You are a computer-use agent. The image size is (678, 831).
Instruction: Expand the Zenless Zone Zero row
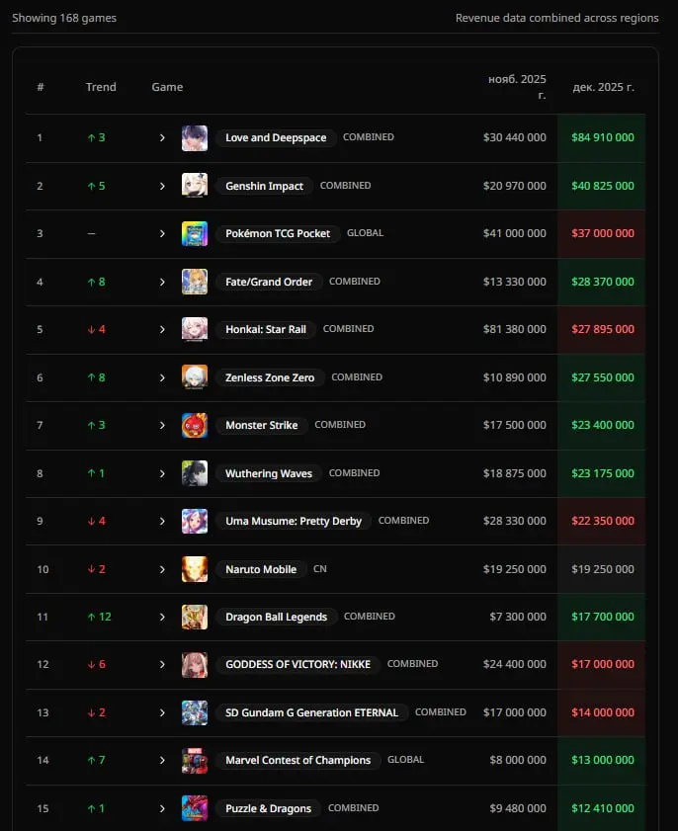pyautogui.click(x=162, y=377)
